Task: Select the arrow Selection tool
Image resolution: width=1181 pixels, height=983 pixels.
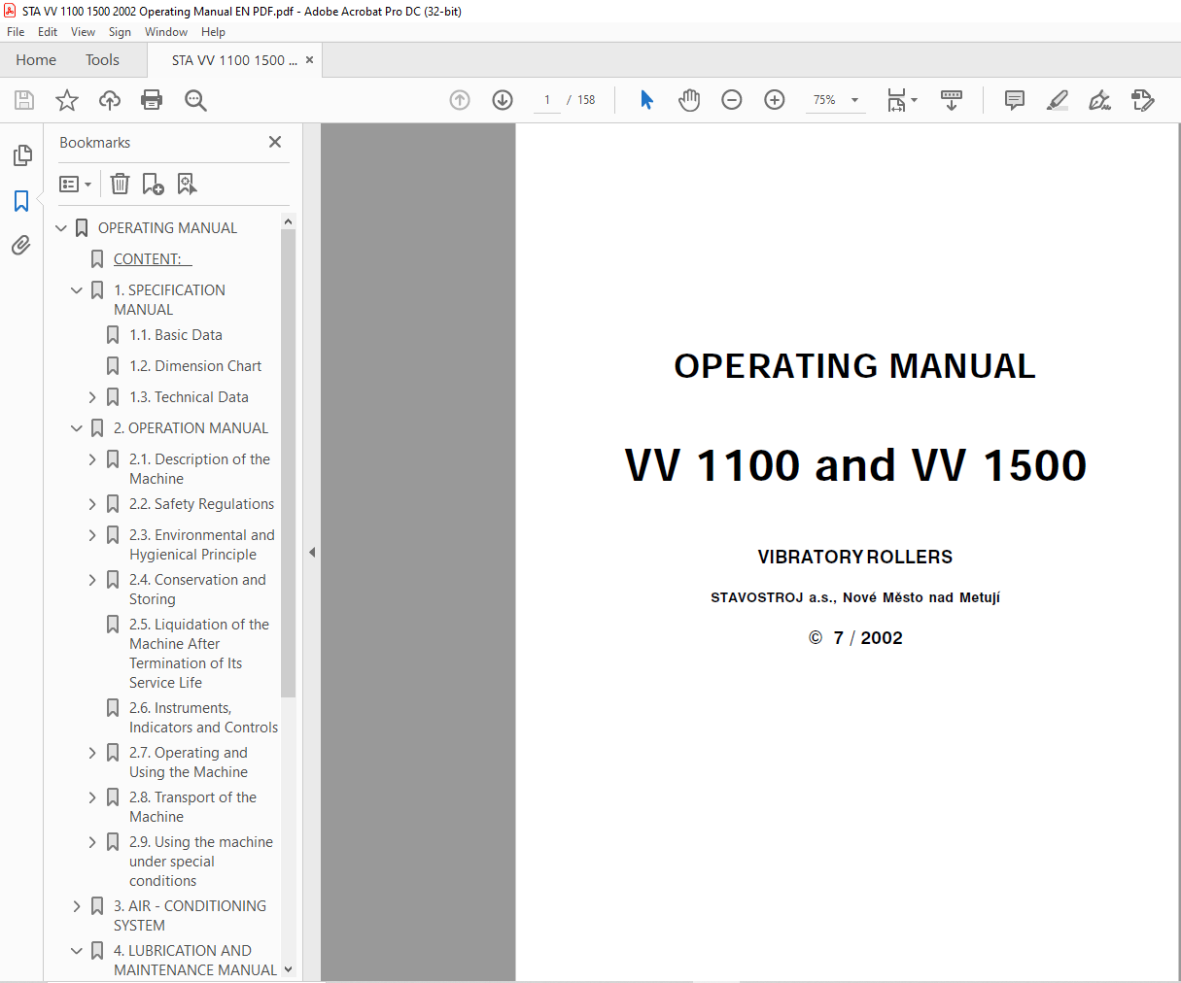Action: 646,100
